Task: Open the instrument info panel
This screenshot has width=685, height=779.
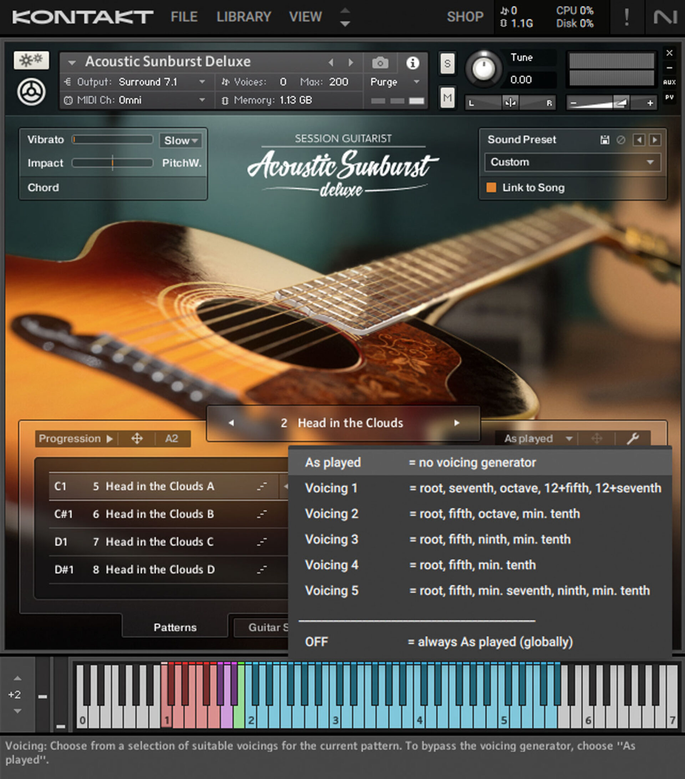Action: 412,64
